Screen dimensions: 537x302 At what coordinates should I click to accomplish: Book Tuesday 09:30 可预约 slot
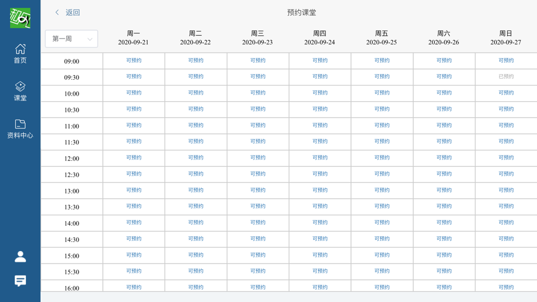(x=196, y=76)
